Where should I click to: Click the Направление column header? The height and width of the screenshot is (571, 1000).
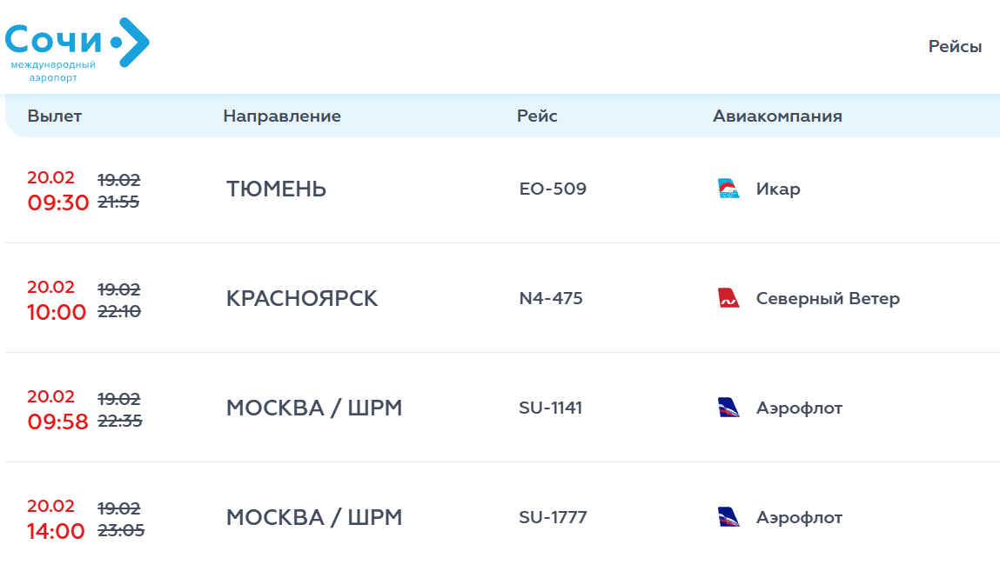pos(282,116)
